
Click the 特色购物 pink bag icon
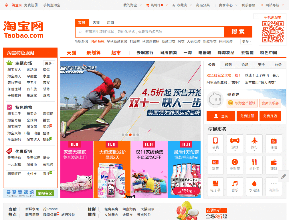[9, 107]
